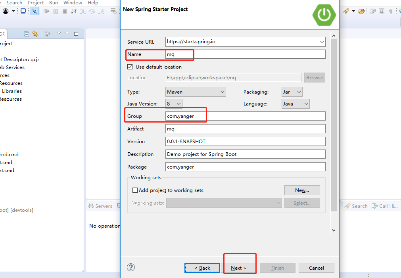Open the Window menu
The height and width of the screenshot is (278, 401).
pyautogui.click(x=73, y=3)
